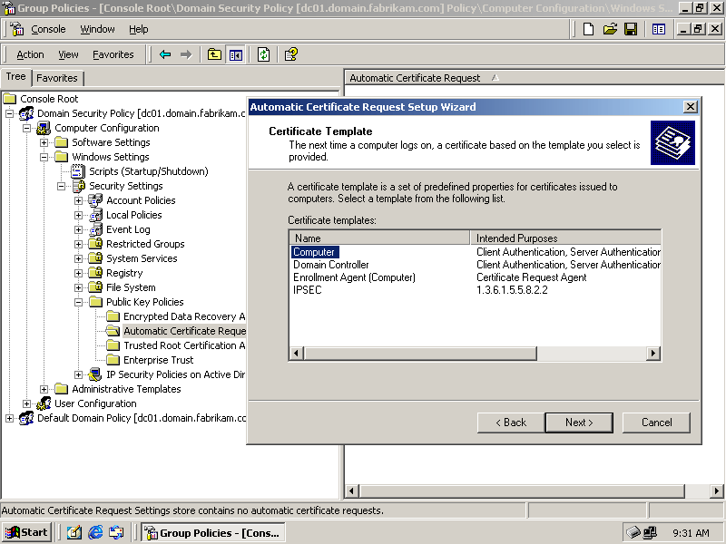
Task: Click the Refresh toolbar icon
Action: (x=263, y=54)
